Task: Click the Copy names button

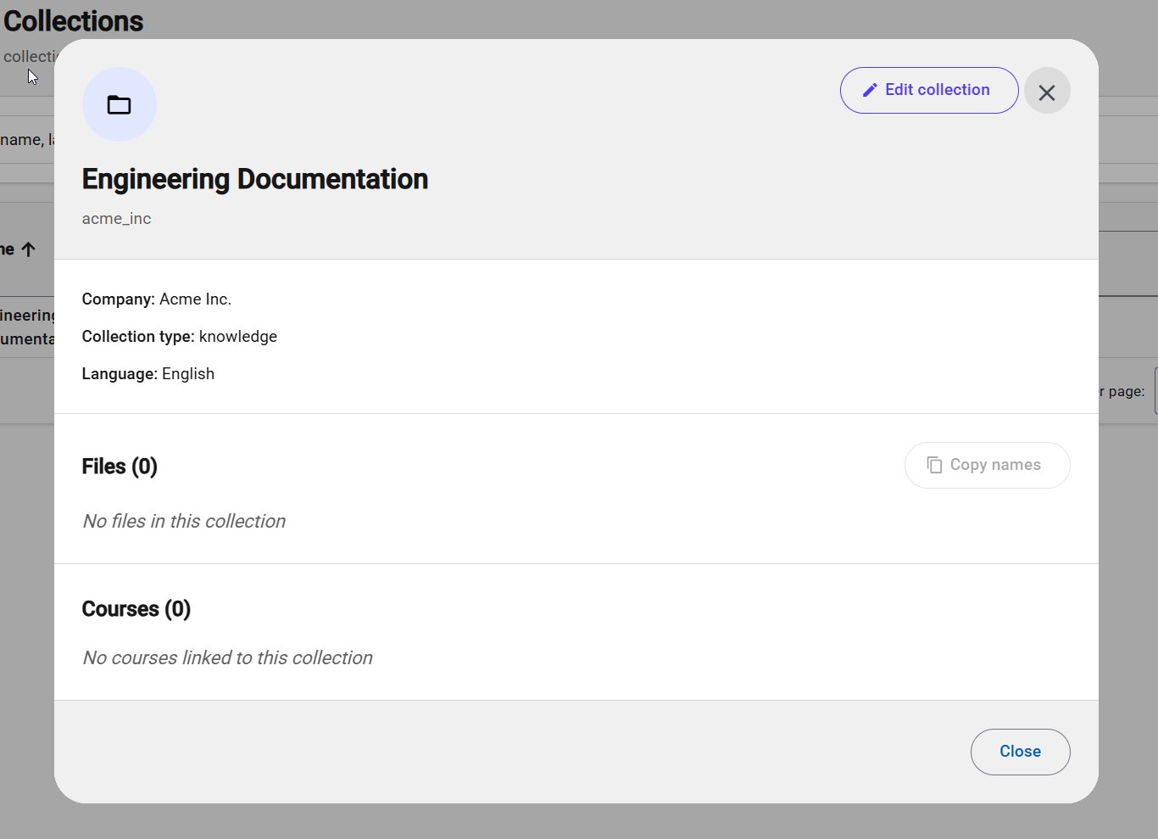Action: (987, 465)
